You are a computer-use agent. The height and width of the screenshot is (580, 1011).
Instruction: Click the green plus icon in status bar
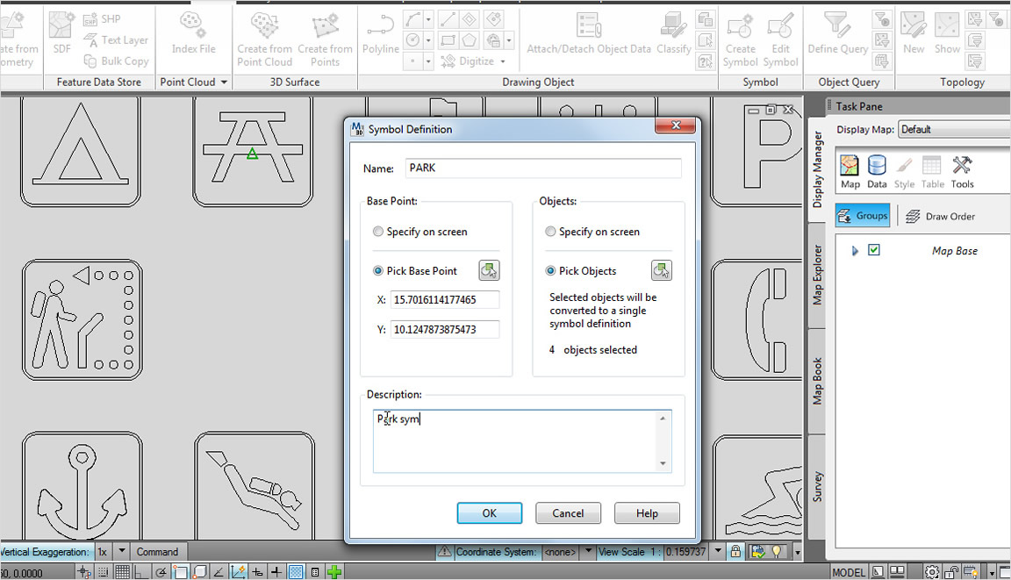coord(334,571)
